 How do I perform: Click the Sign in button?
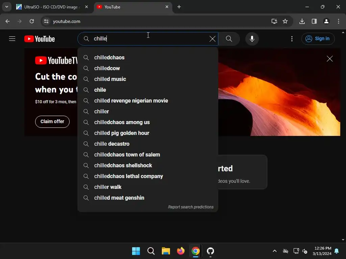pyautogui.click(x=318, y=39)
